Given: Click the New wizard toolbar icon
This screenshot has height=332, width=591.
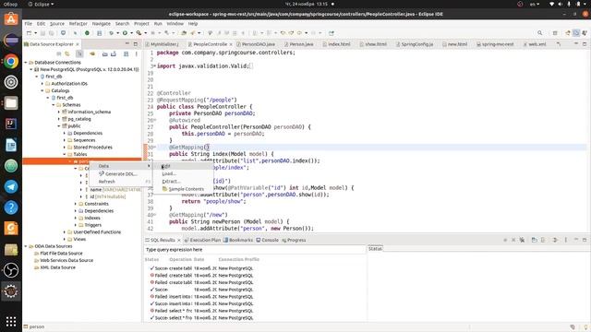Looking at the screenshot, I should (x=29, y=33).
